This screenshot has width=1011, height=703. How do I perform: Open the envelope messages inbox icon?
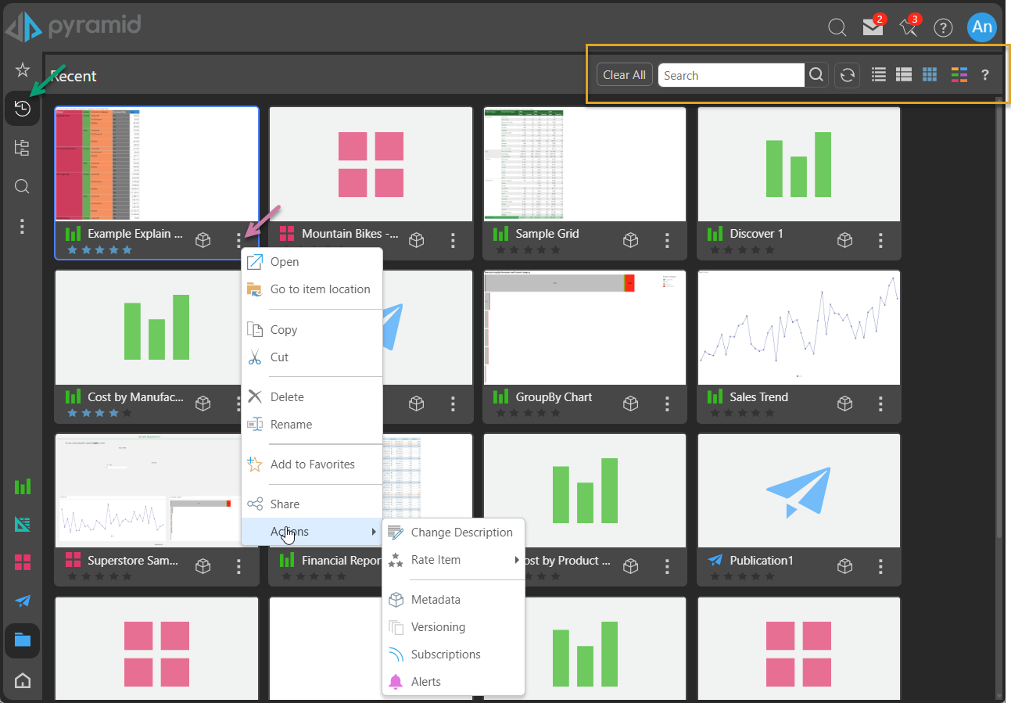[x=873, y=27]
